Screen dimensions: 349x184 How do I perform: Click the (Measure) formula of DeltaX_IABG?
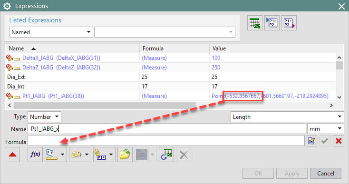[x=154, y=58]
